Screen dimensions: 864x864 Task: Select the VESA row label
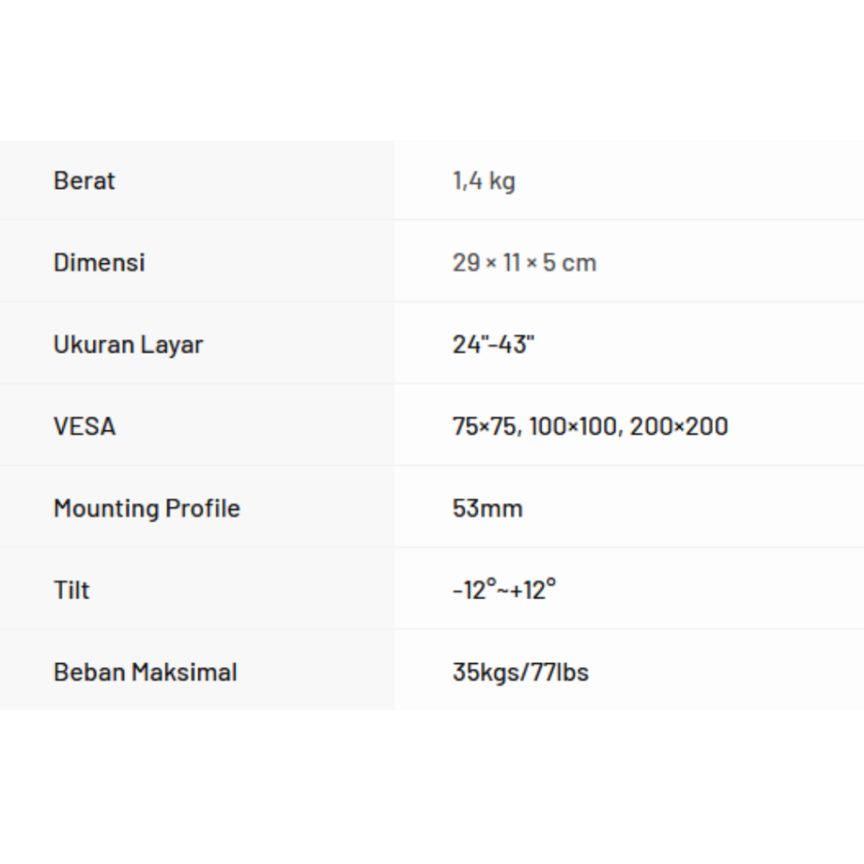[x=84, y=426]
